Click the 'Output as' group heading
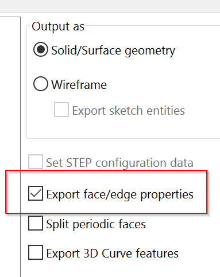 pyautogui.click(x=58, y=26)
